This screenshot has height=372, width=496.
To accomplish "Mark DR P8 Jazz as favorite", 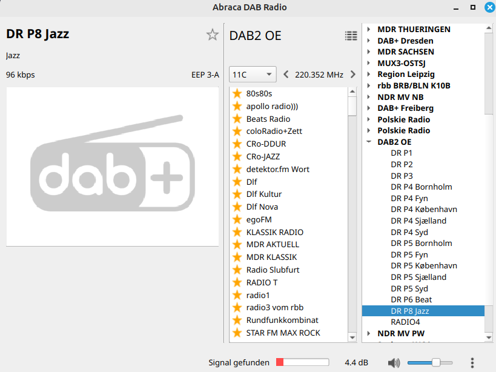I will (x=212, y=35).
